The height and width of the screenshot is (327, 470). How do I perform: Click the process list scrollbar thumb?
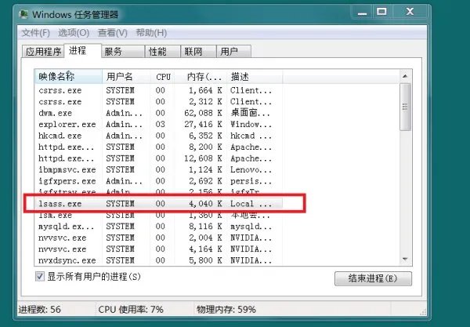pyautogui.click(x=405, y=107)
